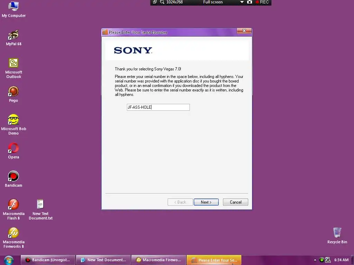Image resolution: width=354 pixels, height=265 pixels.
Task: Click in the serial number field
Action: [158, 107]
